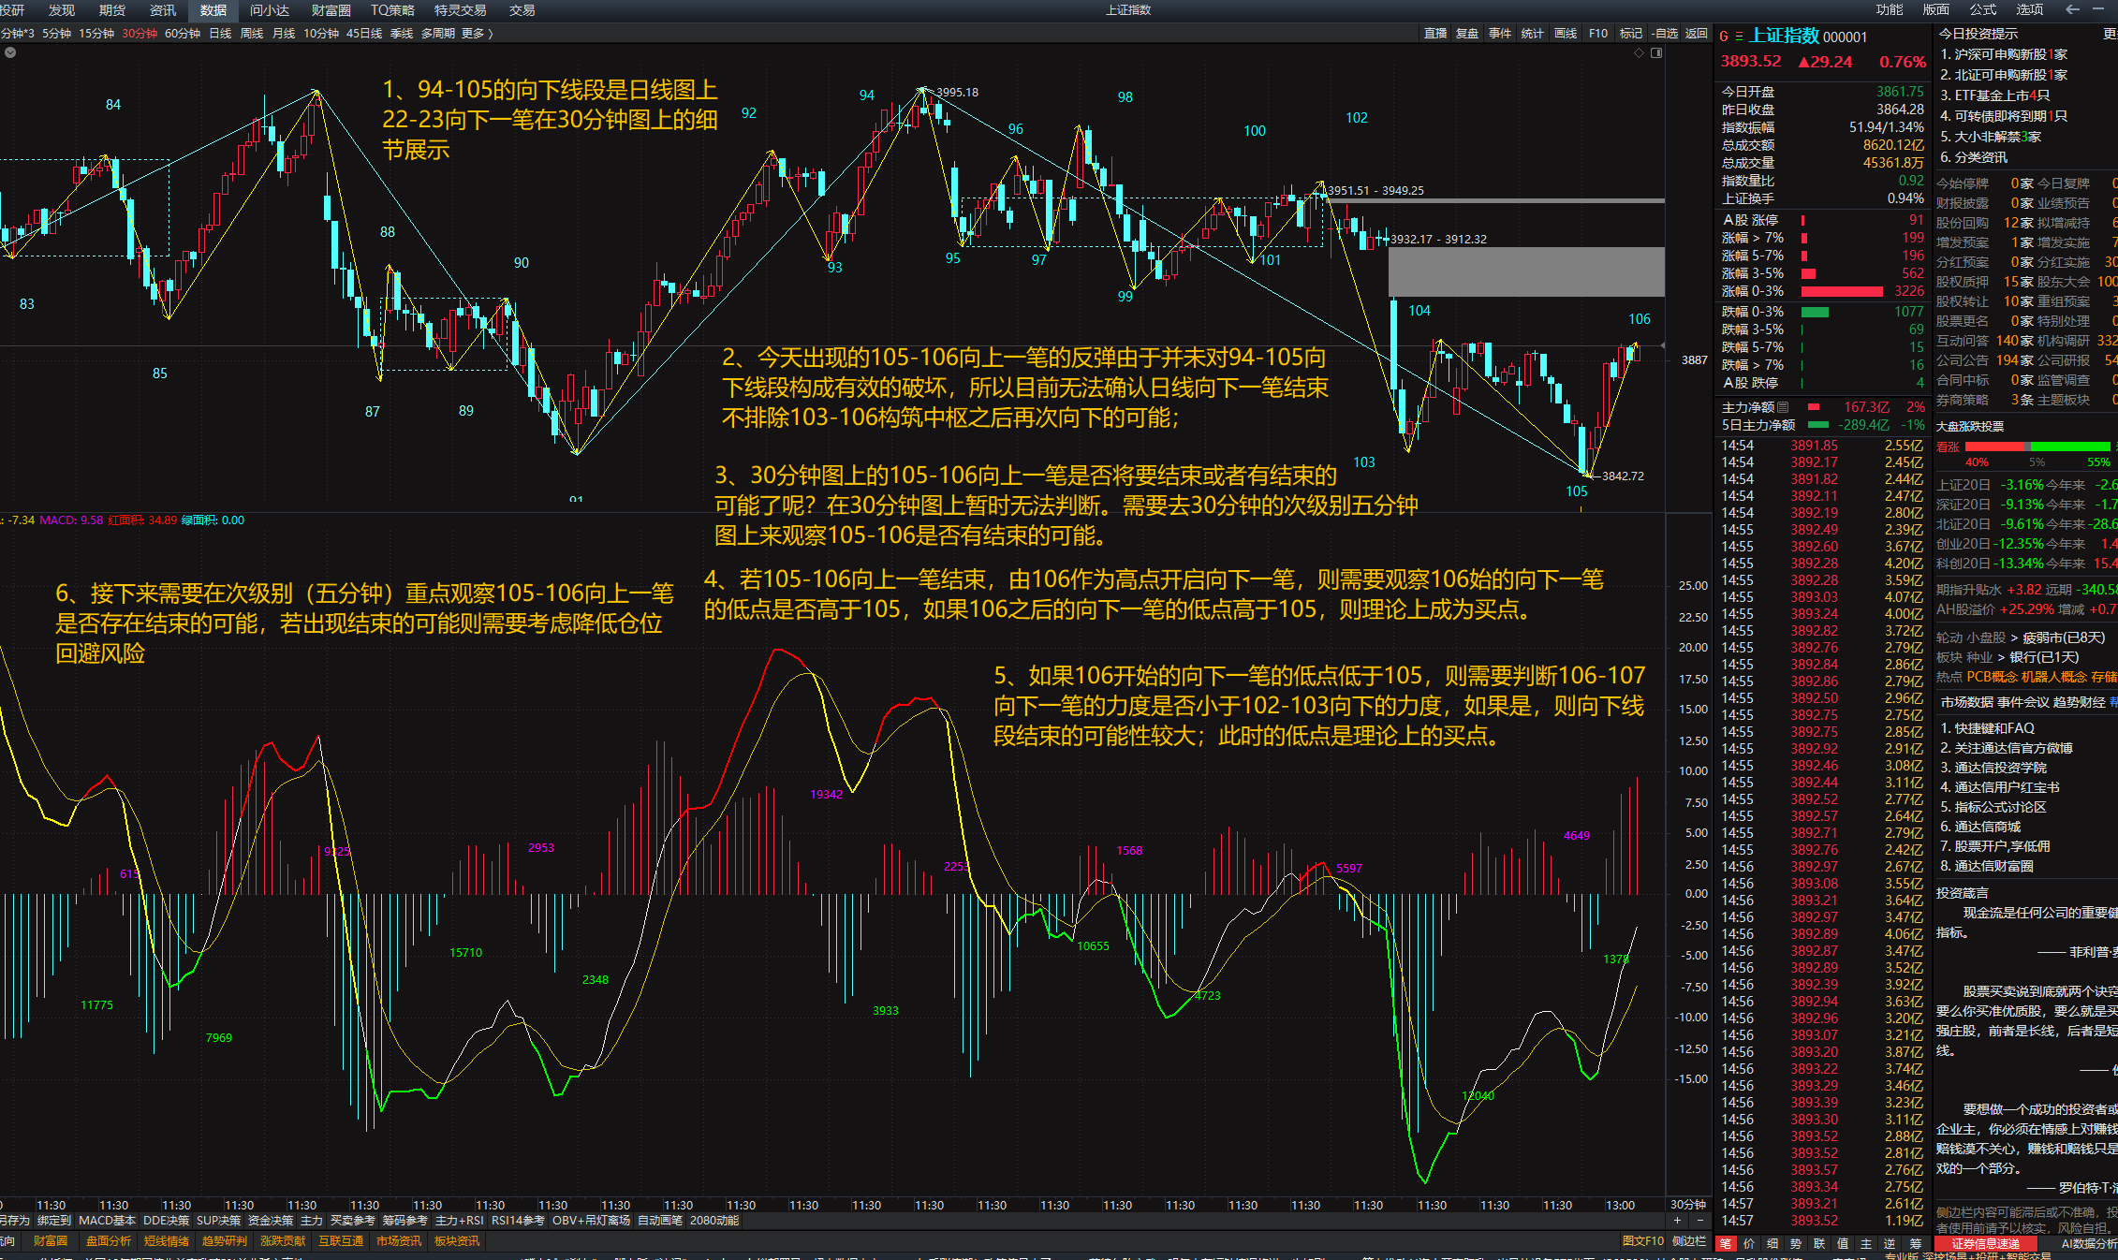Click the small icon next to 主力净额
This screenshot has width=2118, height=1260.
(1783, 407)
